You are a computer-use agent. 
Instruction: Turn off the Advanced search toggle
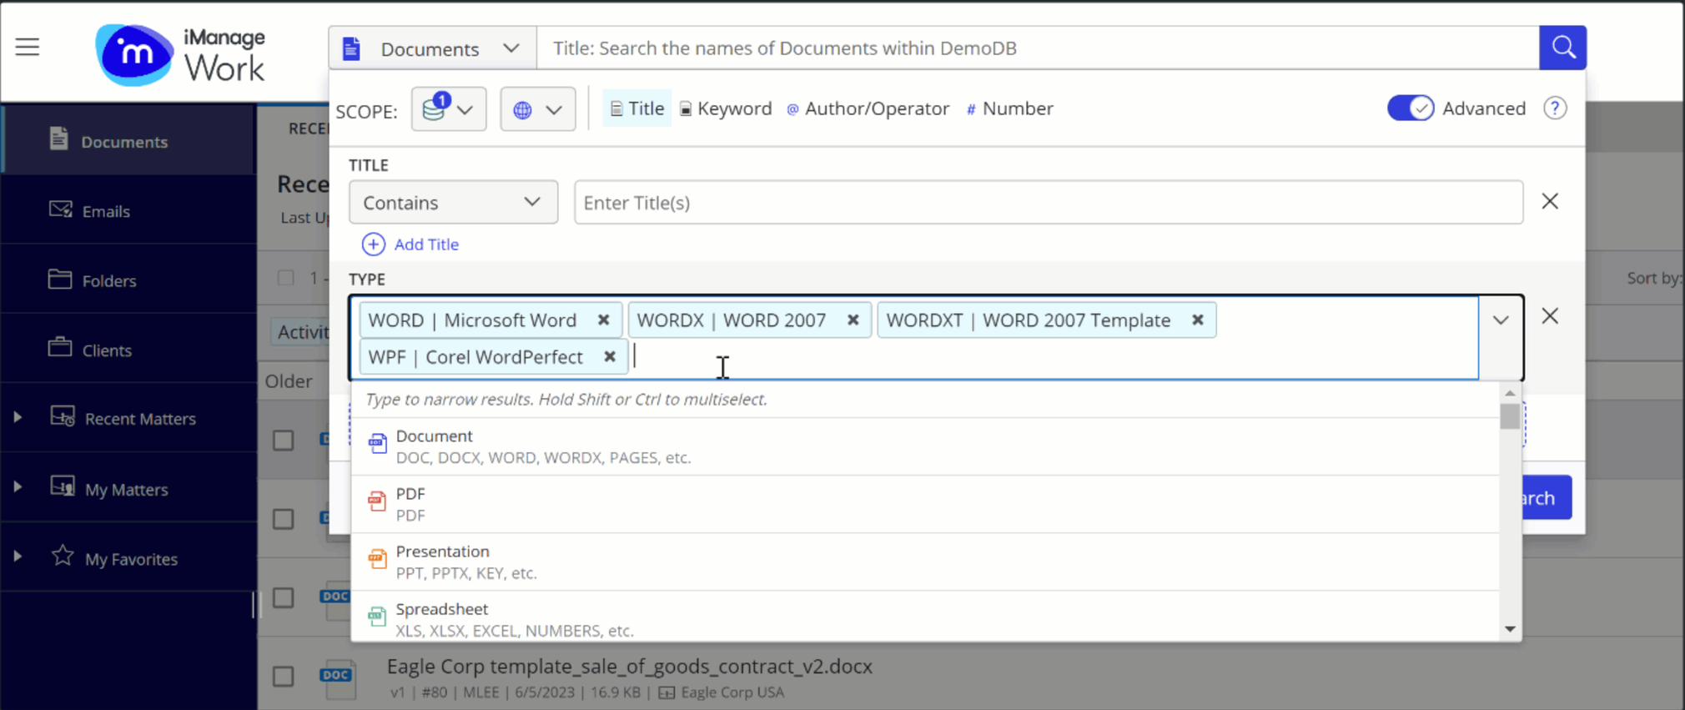click(x=1410, y=108)
